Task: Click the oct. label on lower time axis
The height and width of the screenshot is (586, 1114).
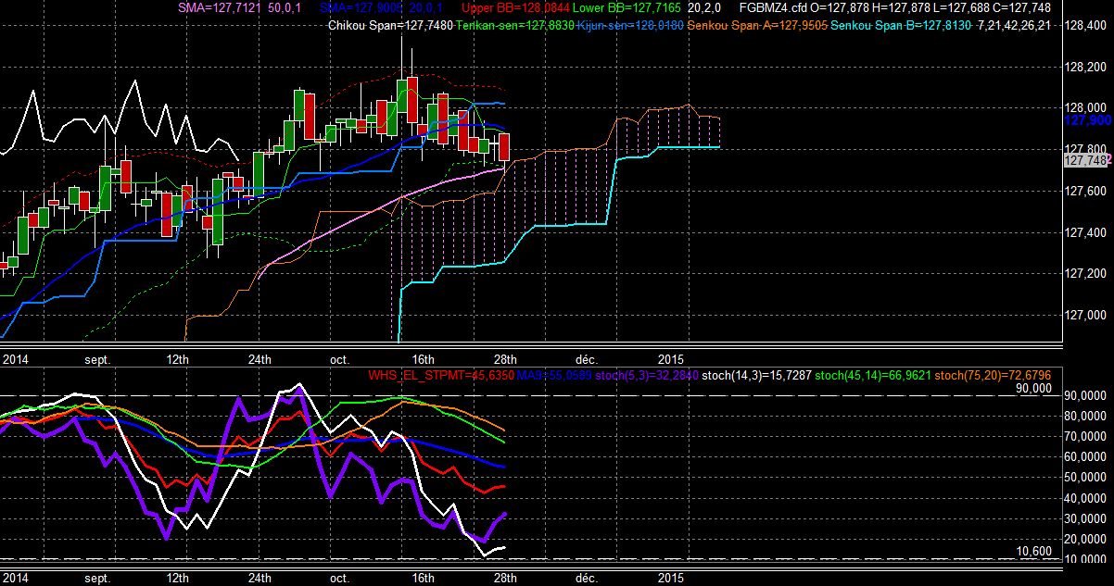Action: pyautogui.click(x=340, y=577)
